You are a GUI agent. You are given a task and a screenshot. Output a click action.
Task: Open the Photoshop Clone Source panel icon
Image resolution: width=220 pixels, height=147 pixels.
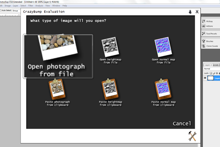click(203, 46)
